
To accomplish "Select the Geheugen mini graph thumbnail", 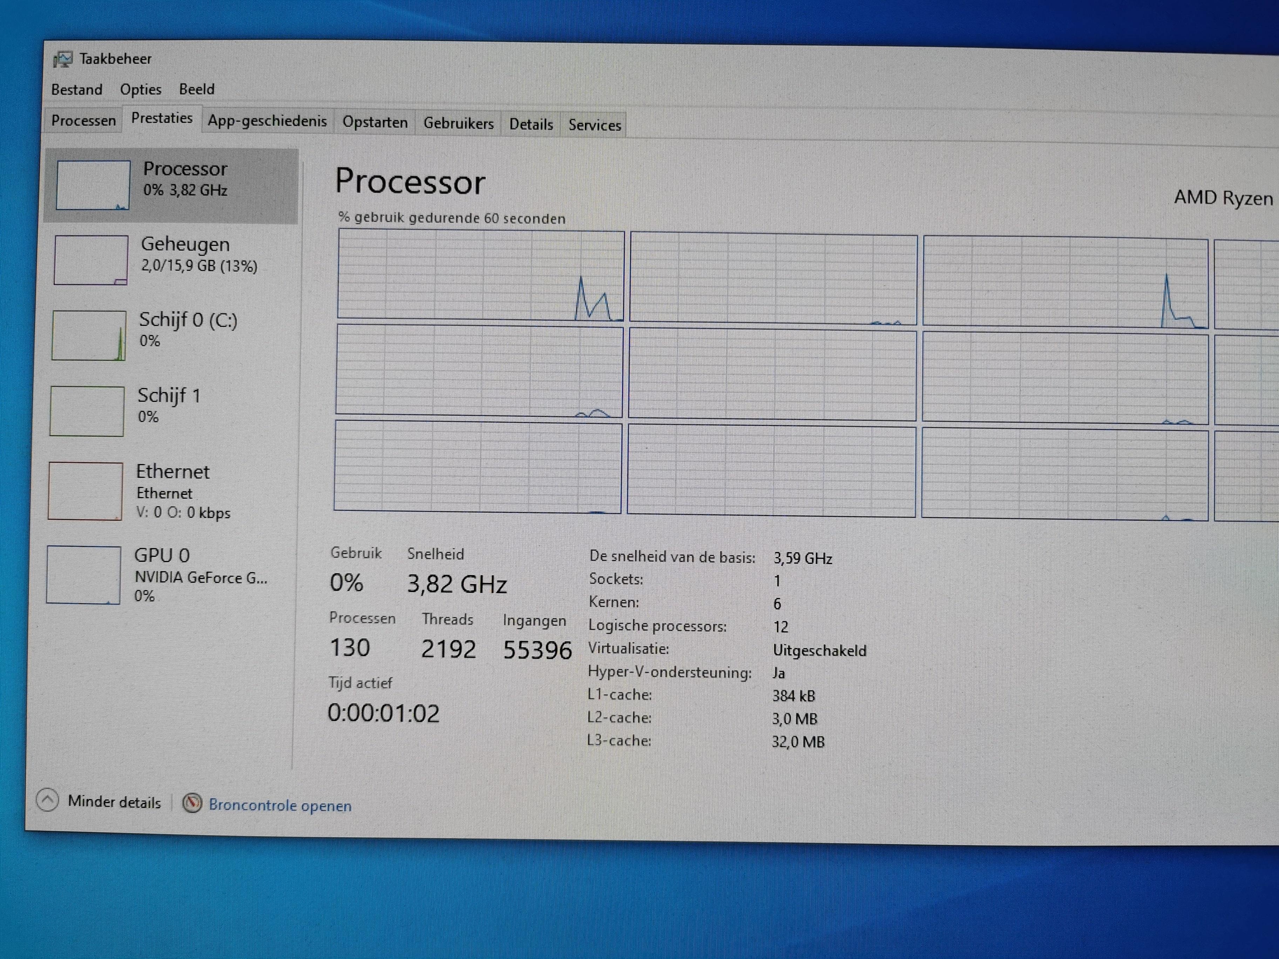I will pos(91,260).
